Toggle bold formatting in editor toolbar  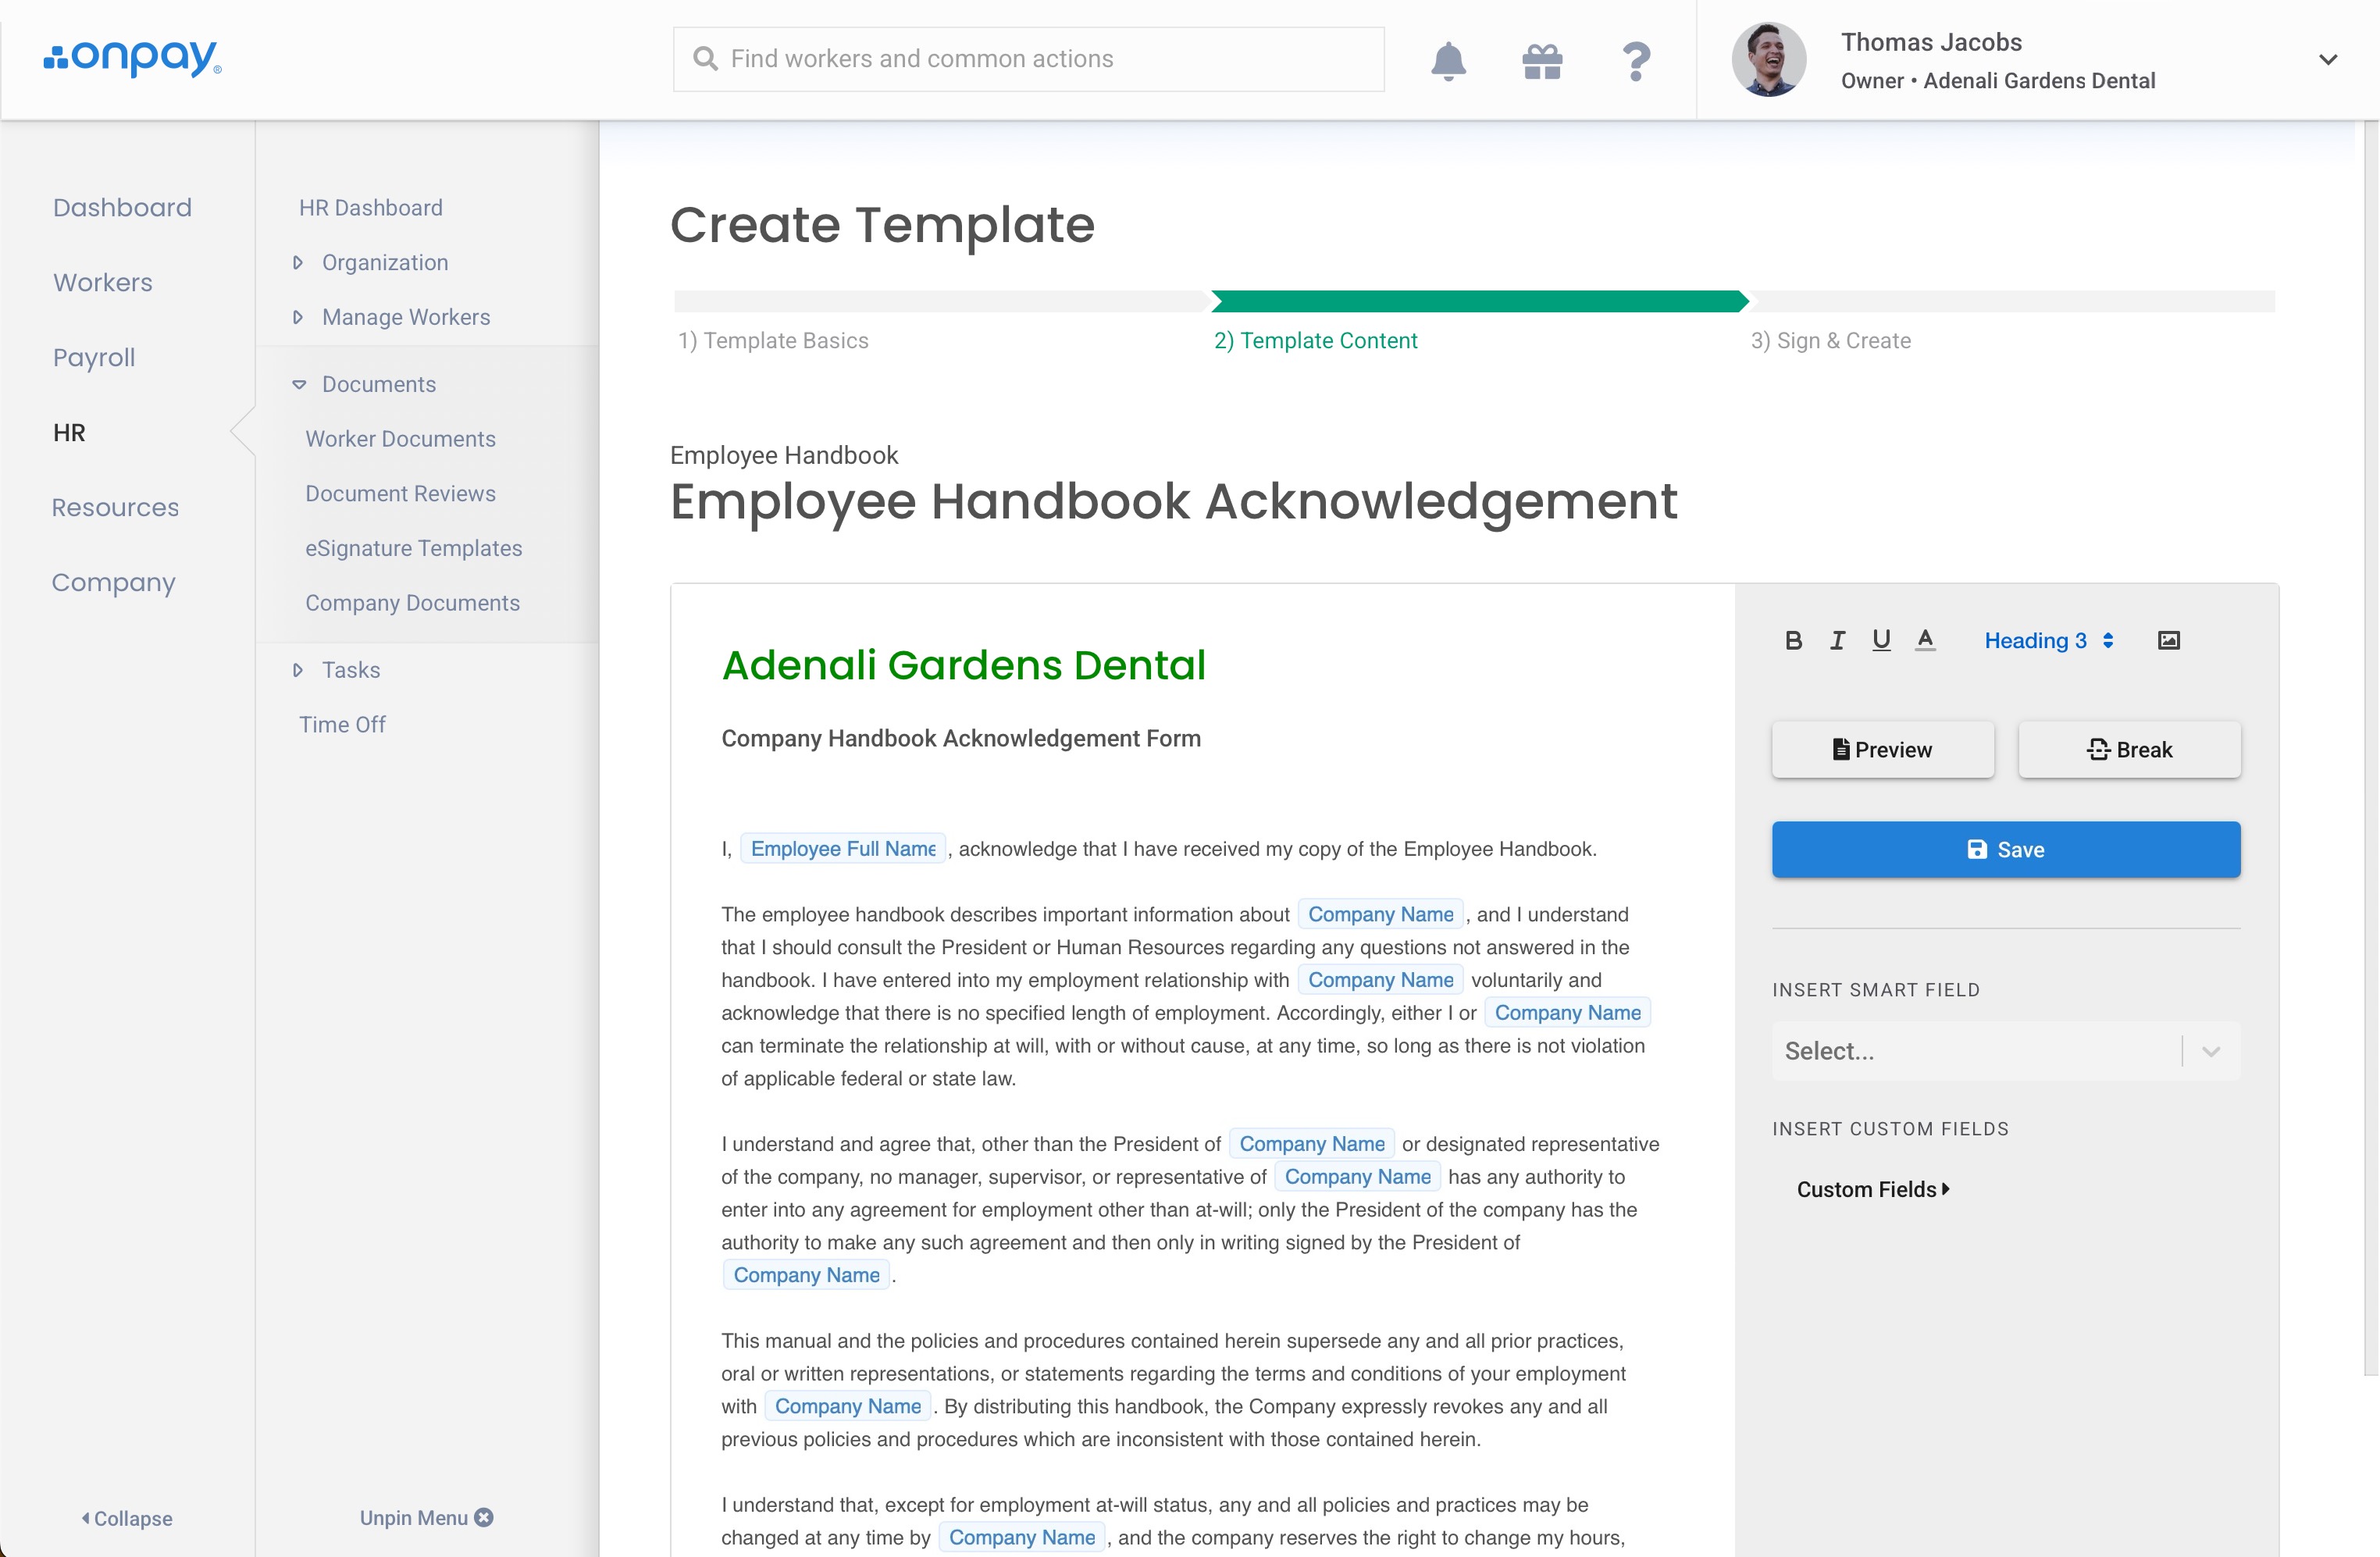click(1793, 641)
